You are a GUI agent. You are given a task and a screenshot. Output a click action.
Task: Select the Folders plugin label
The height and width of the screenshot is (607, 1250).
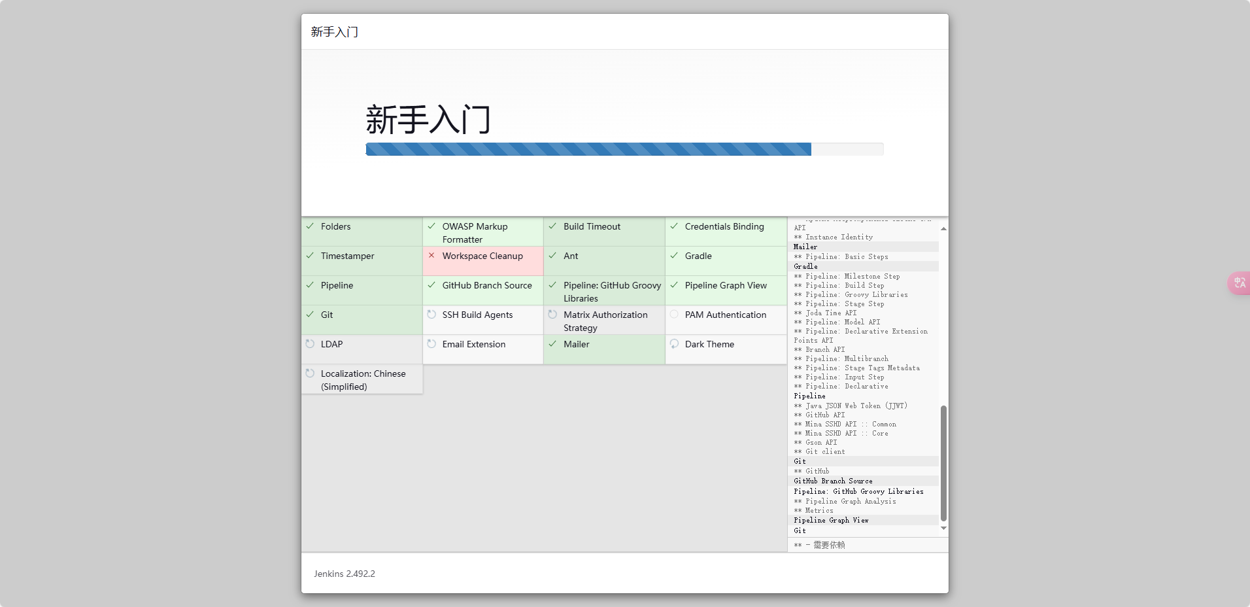click(336, 226)
